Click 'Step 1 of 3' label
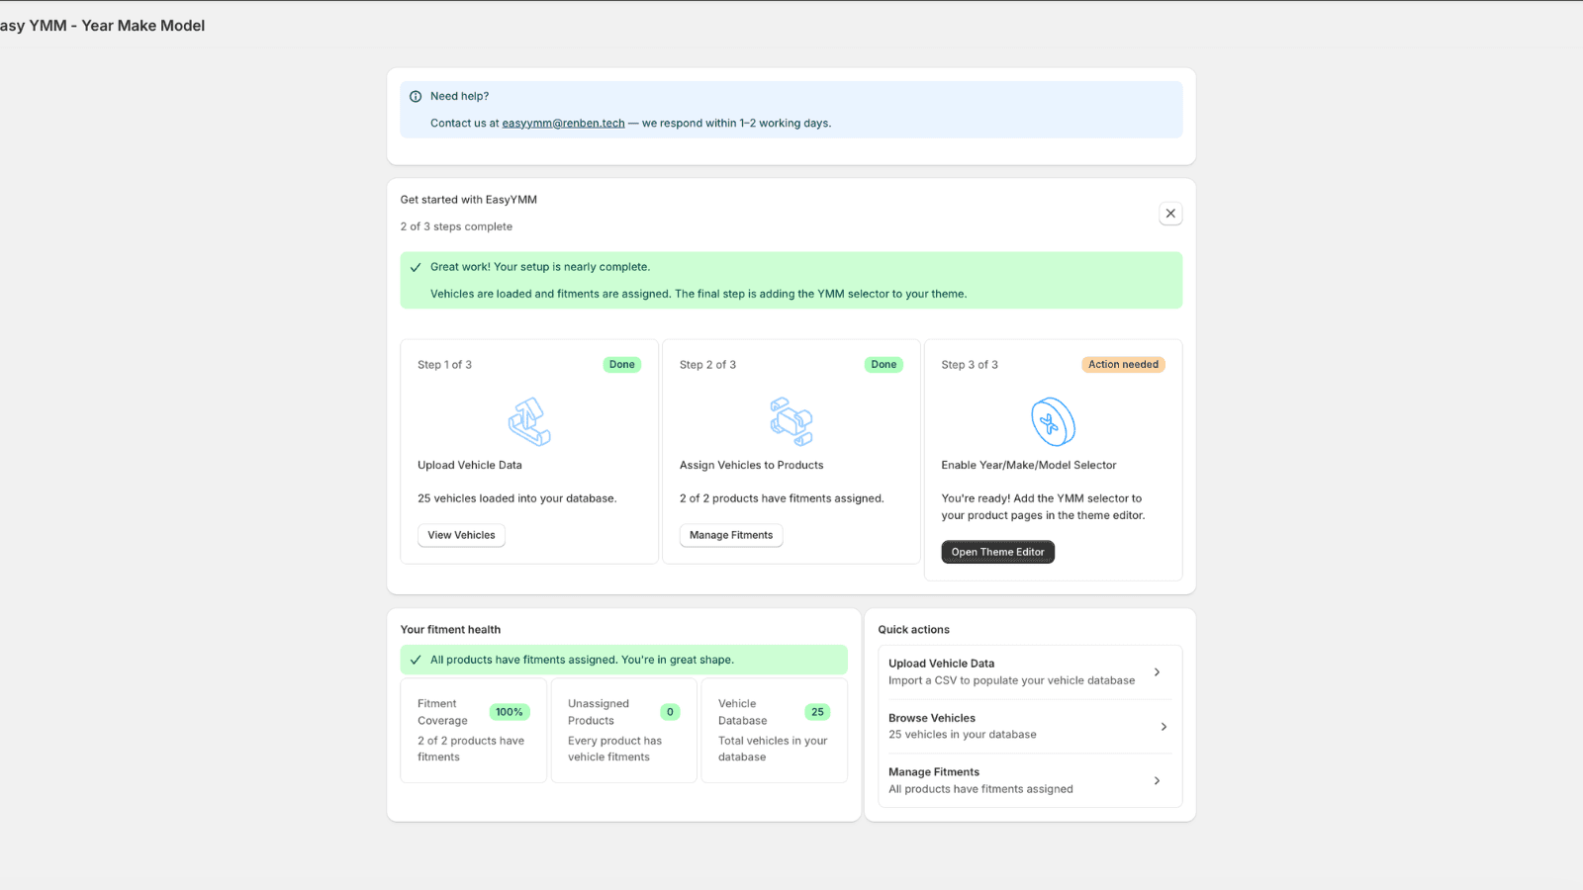 [444, 365]
